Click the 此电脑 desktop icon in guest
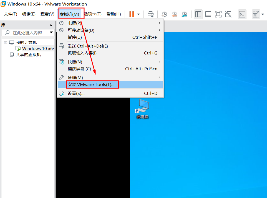The height and width of the screenshot is (198, 267). (142, 109)
